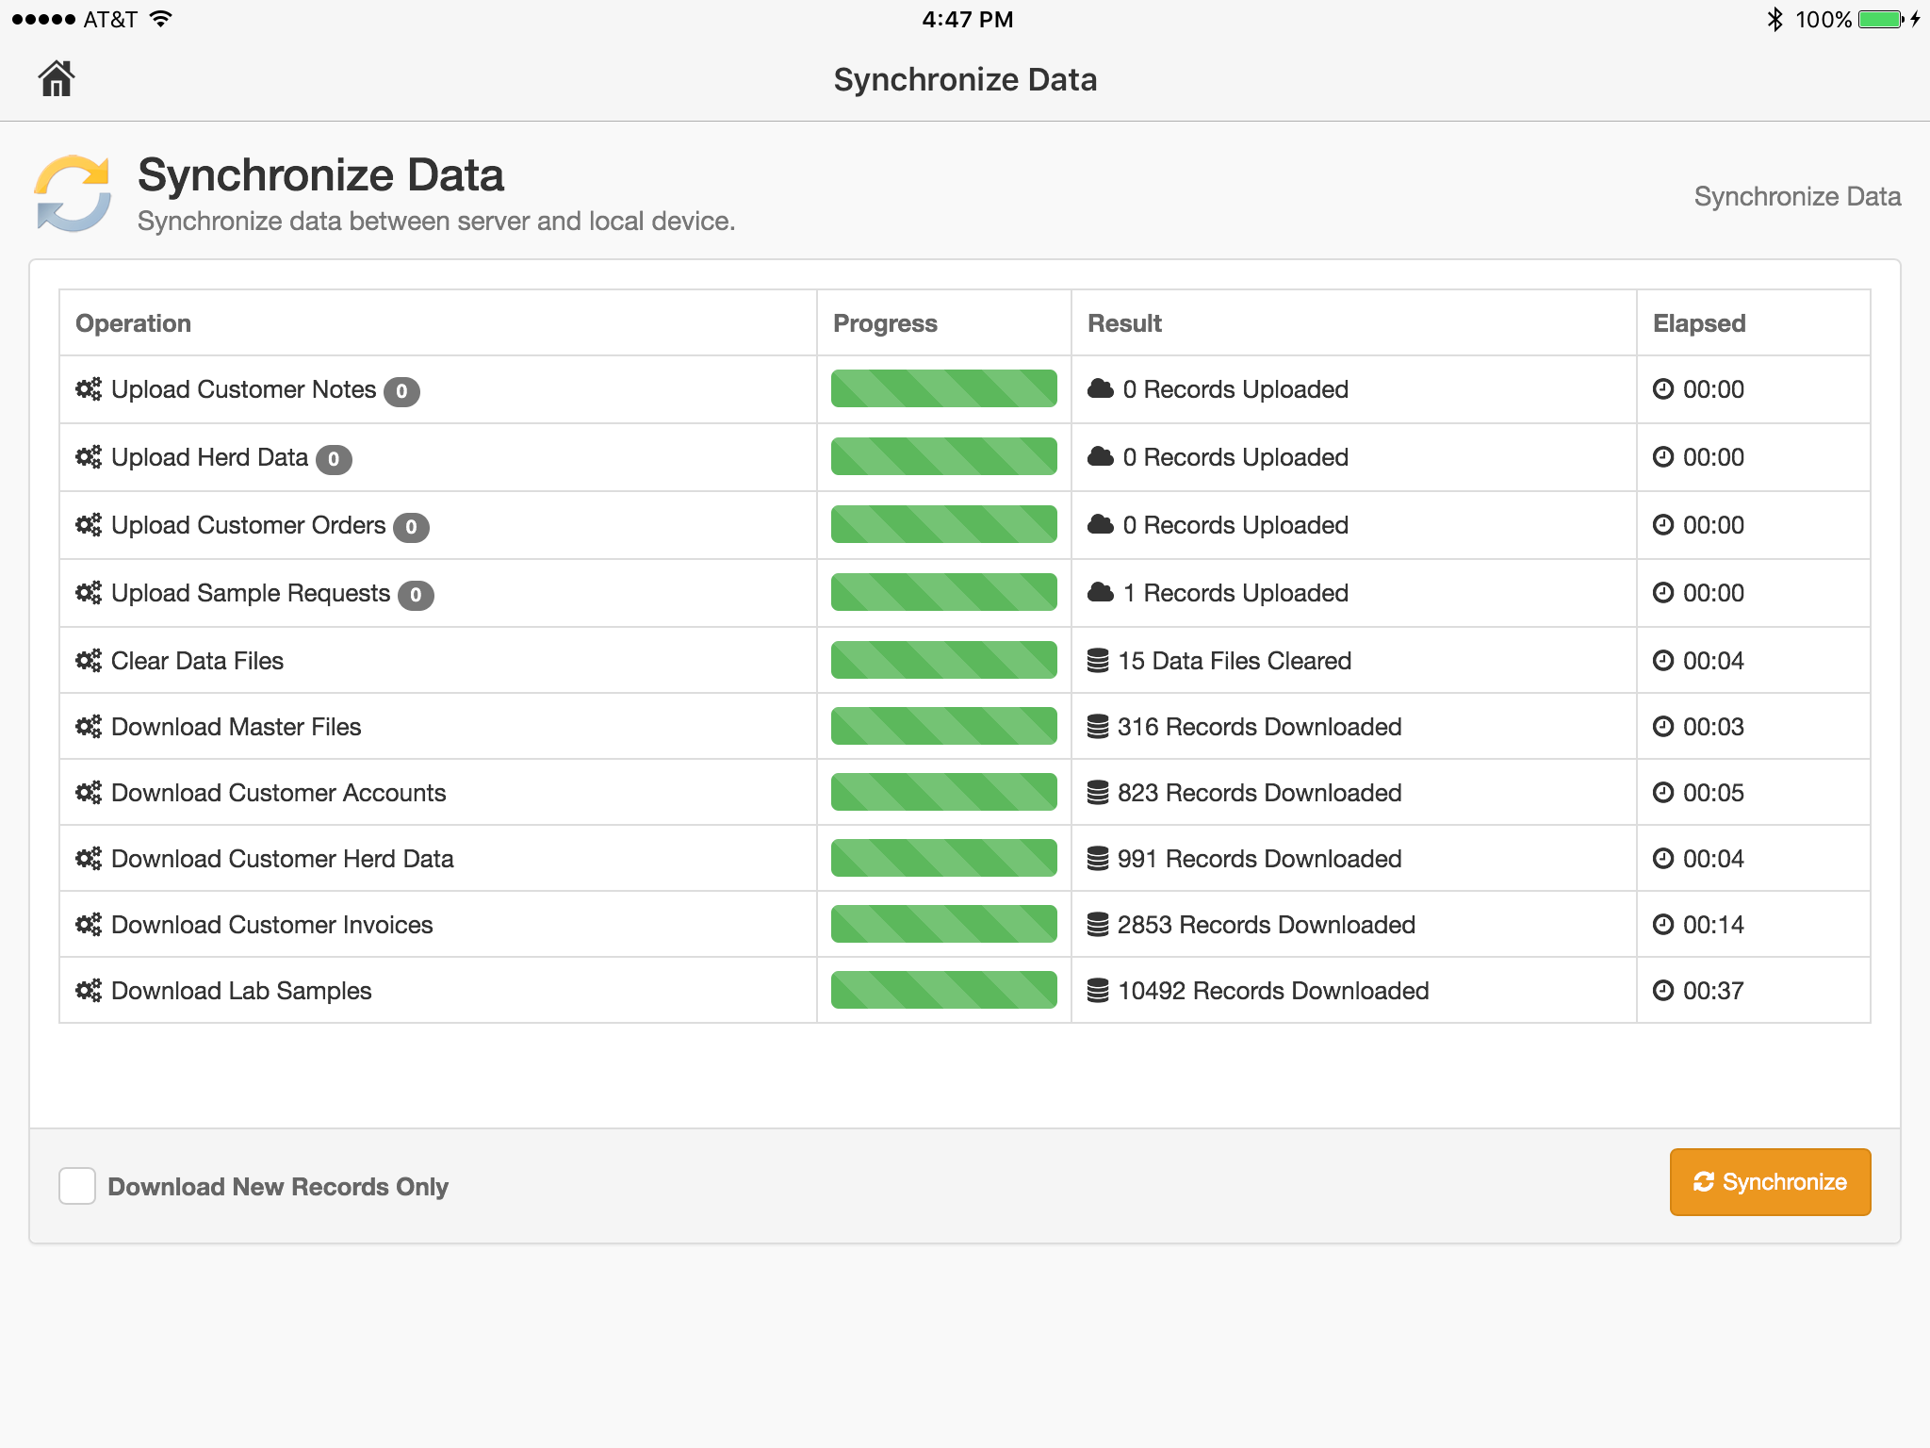Tap the 15 Data Files Cleared result text
The height and width of the screenshot is (1448, 1930).
[1235, 661]
